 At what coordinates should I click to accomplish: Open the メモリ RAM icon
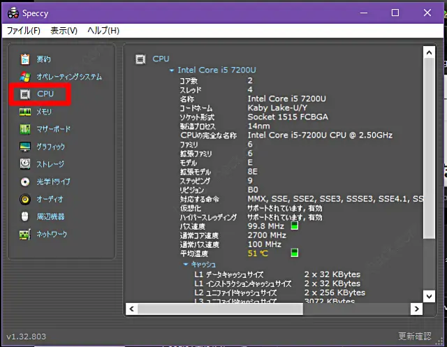tap(25, 112)
